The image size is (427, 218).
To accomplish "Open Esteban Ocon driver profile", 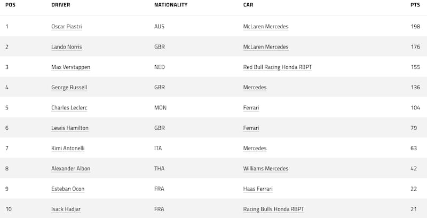I will [x=68, y=189].
